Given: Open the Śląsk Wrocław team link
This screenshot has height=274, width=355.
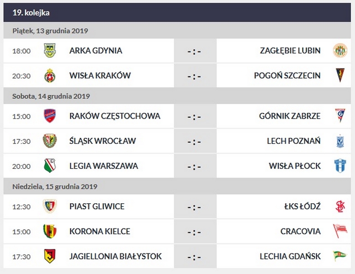Looking at the screenshot, I should 102,141.
